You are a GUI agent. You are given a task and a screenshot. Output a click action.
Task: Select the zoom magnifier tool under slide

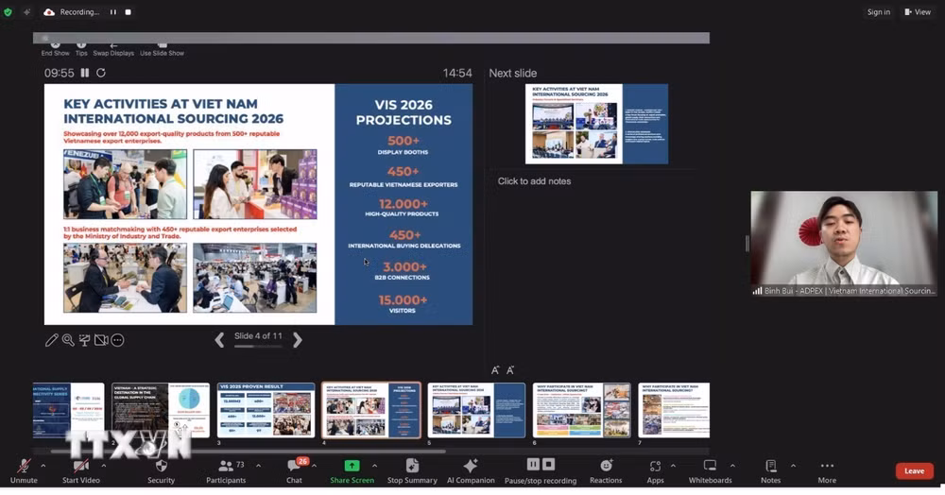coord(68,340)
